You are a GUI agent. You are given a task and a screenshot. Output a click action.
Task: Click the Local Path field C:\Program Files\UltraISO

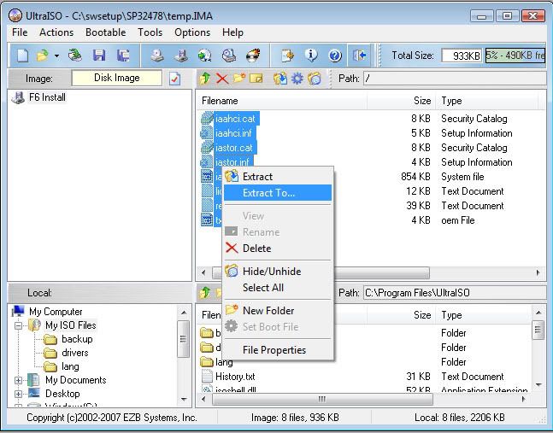(x=455, y=292)
